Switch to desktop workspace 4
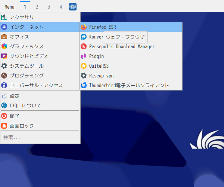Viewport: 224px width, 187px height. [x=61, y=7]
